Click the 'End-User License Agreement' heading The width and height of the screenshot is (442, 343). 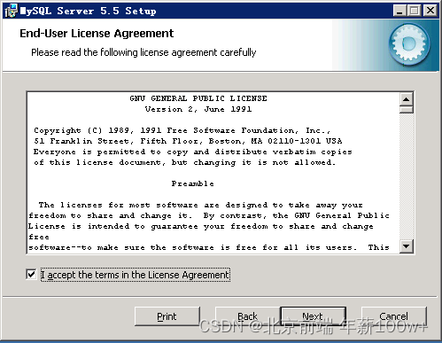coord(97,34)
